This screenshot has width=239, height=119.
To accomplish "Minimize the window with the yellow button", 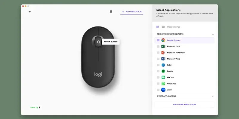I will [26, 6].
